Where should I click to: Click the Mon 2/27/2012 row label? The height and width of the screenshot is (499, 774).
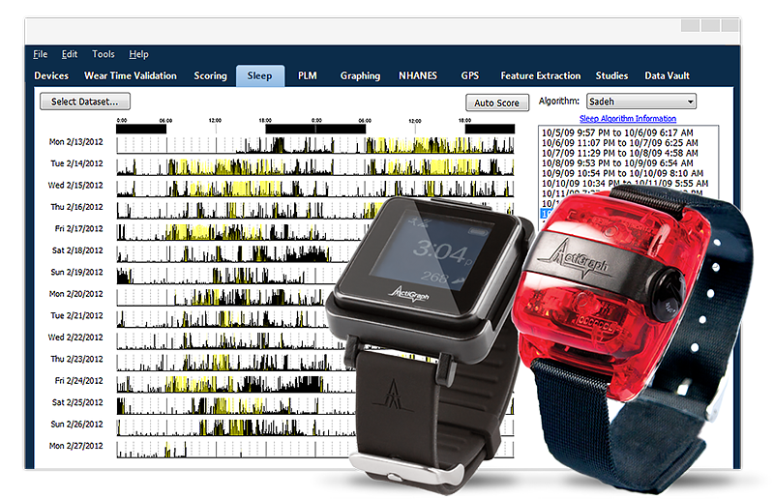76,446
